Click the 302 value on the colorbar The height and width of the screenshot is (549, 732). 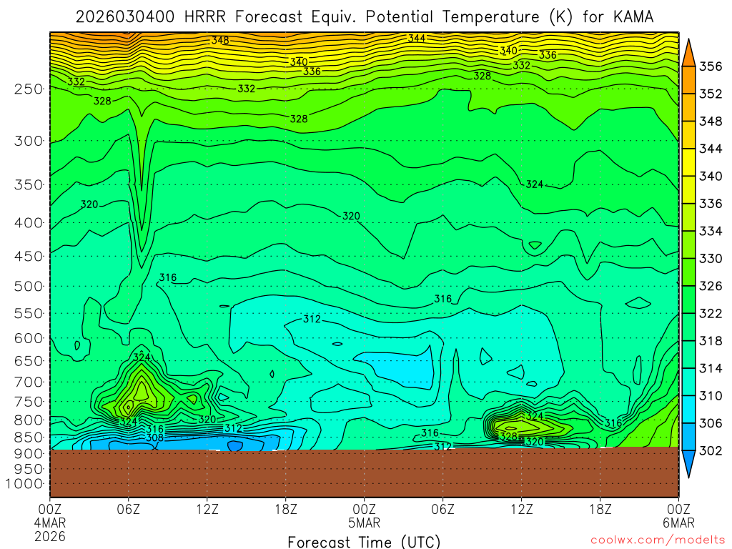pyautogui.click(x=711, y=450)
